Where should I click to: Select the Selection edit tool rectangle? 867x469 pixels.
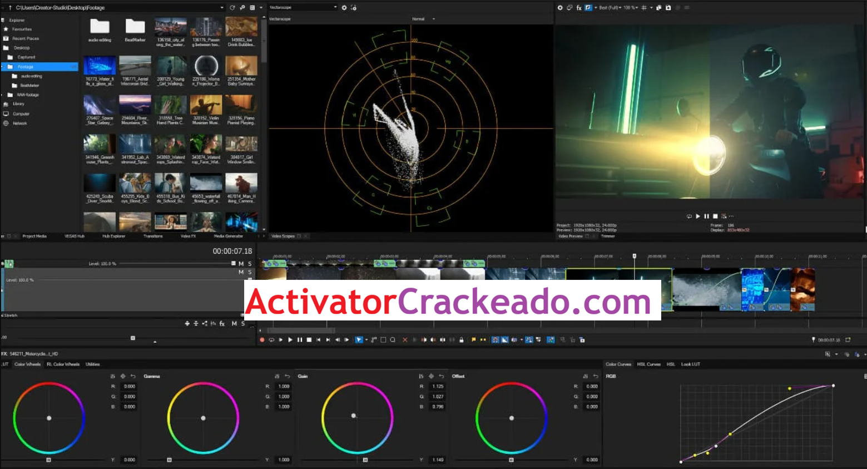[383, 340]
